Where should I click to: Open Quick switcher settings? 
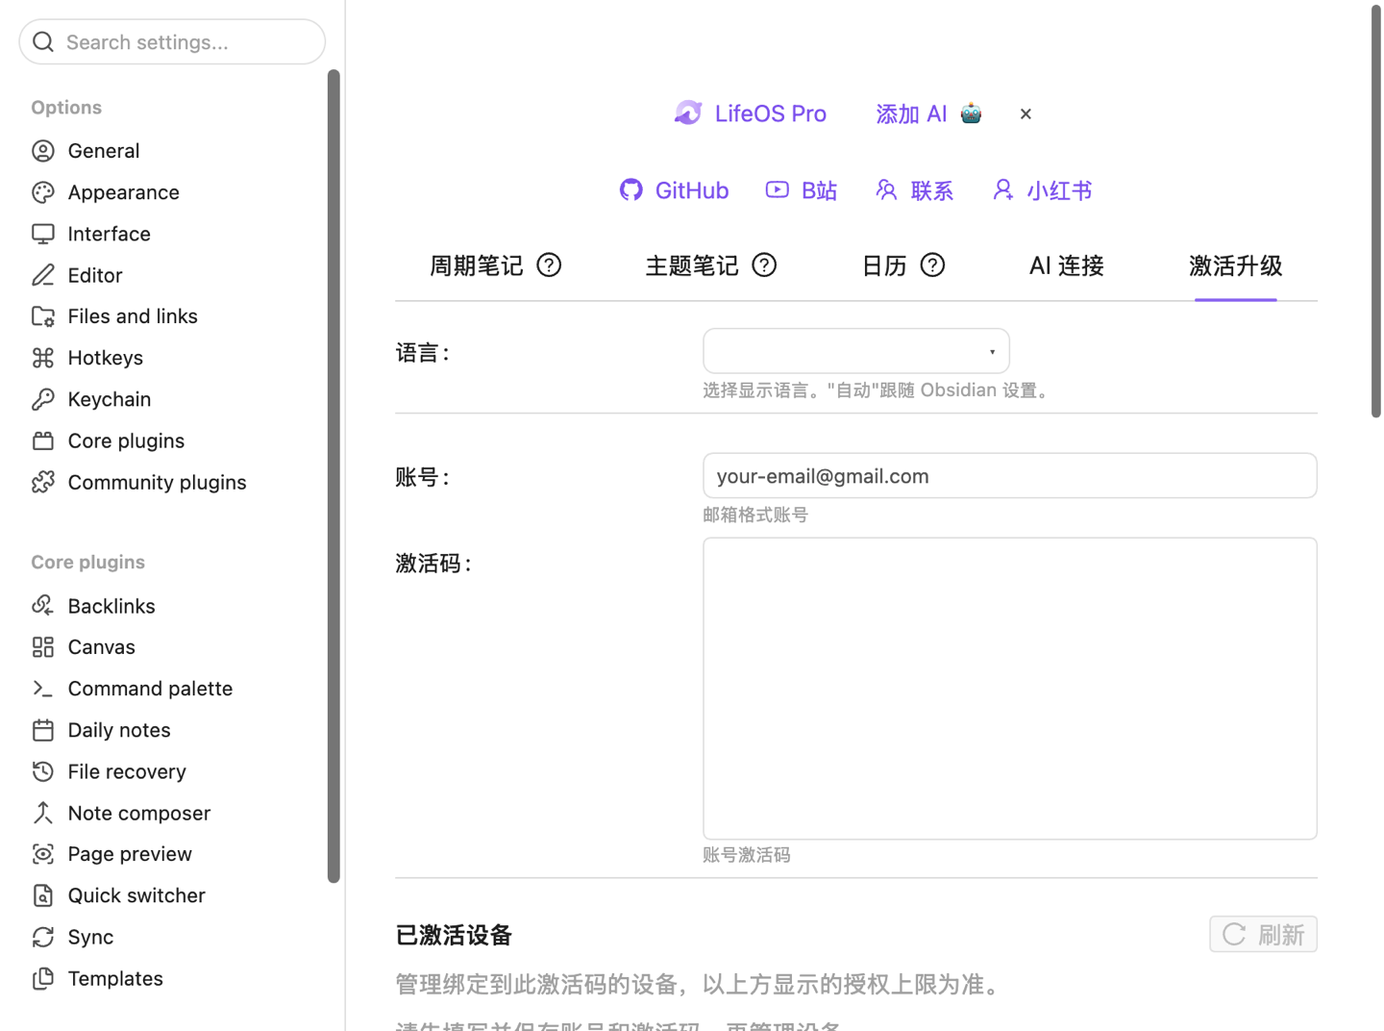pos(136,895)
